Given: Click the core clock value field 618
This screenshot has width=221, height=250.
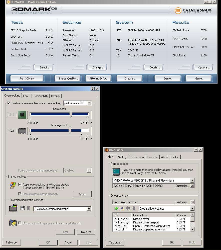Looking at the screenshot, I should 12,115.
